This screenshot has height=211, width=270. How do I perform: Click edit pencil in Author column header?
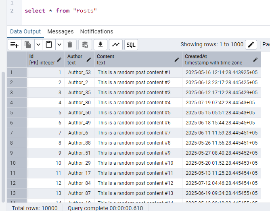[89, 60]
